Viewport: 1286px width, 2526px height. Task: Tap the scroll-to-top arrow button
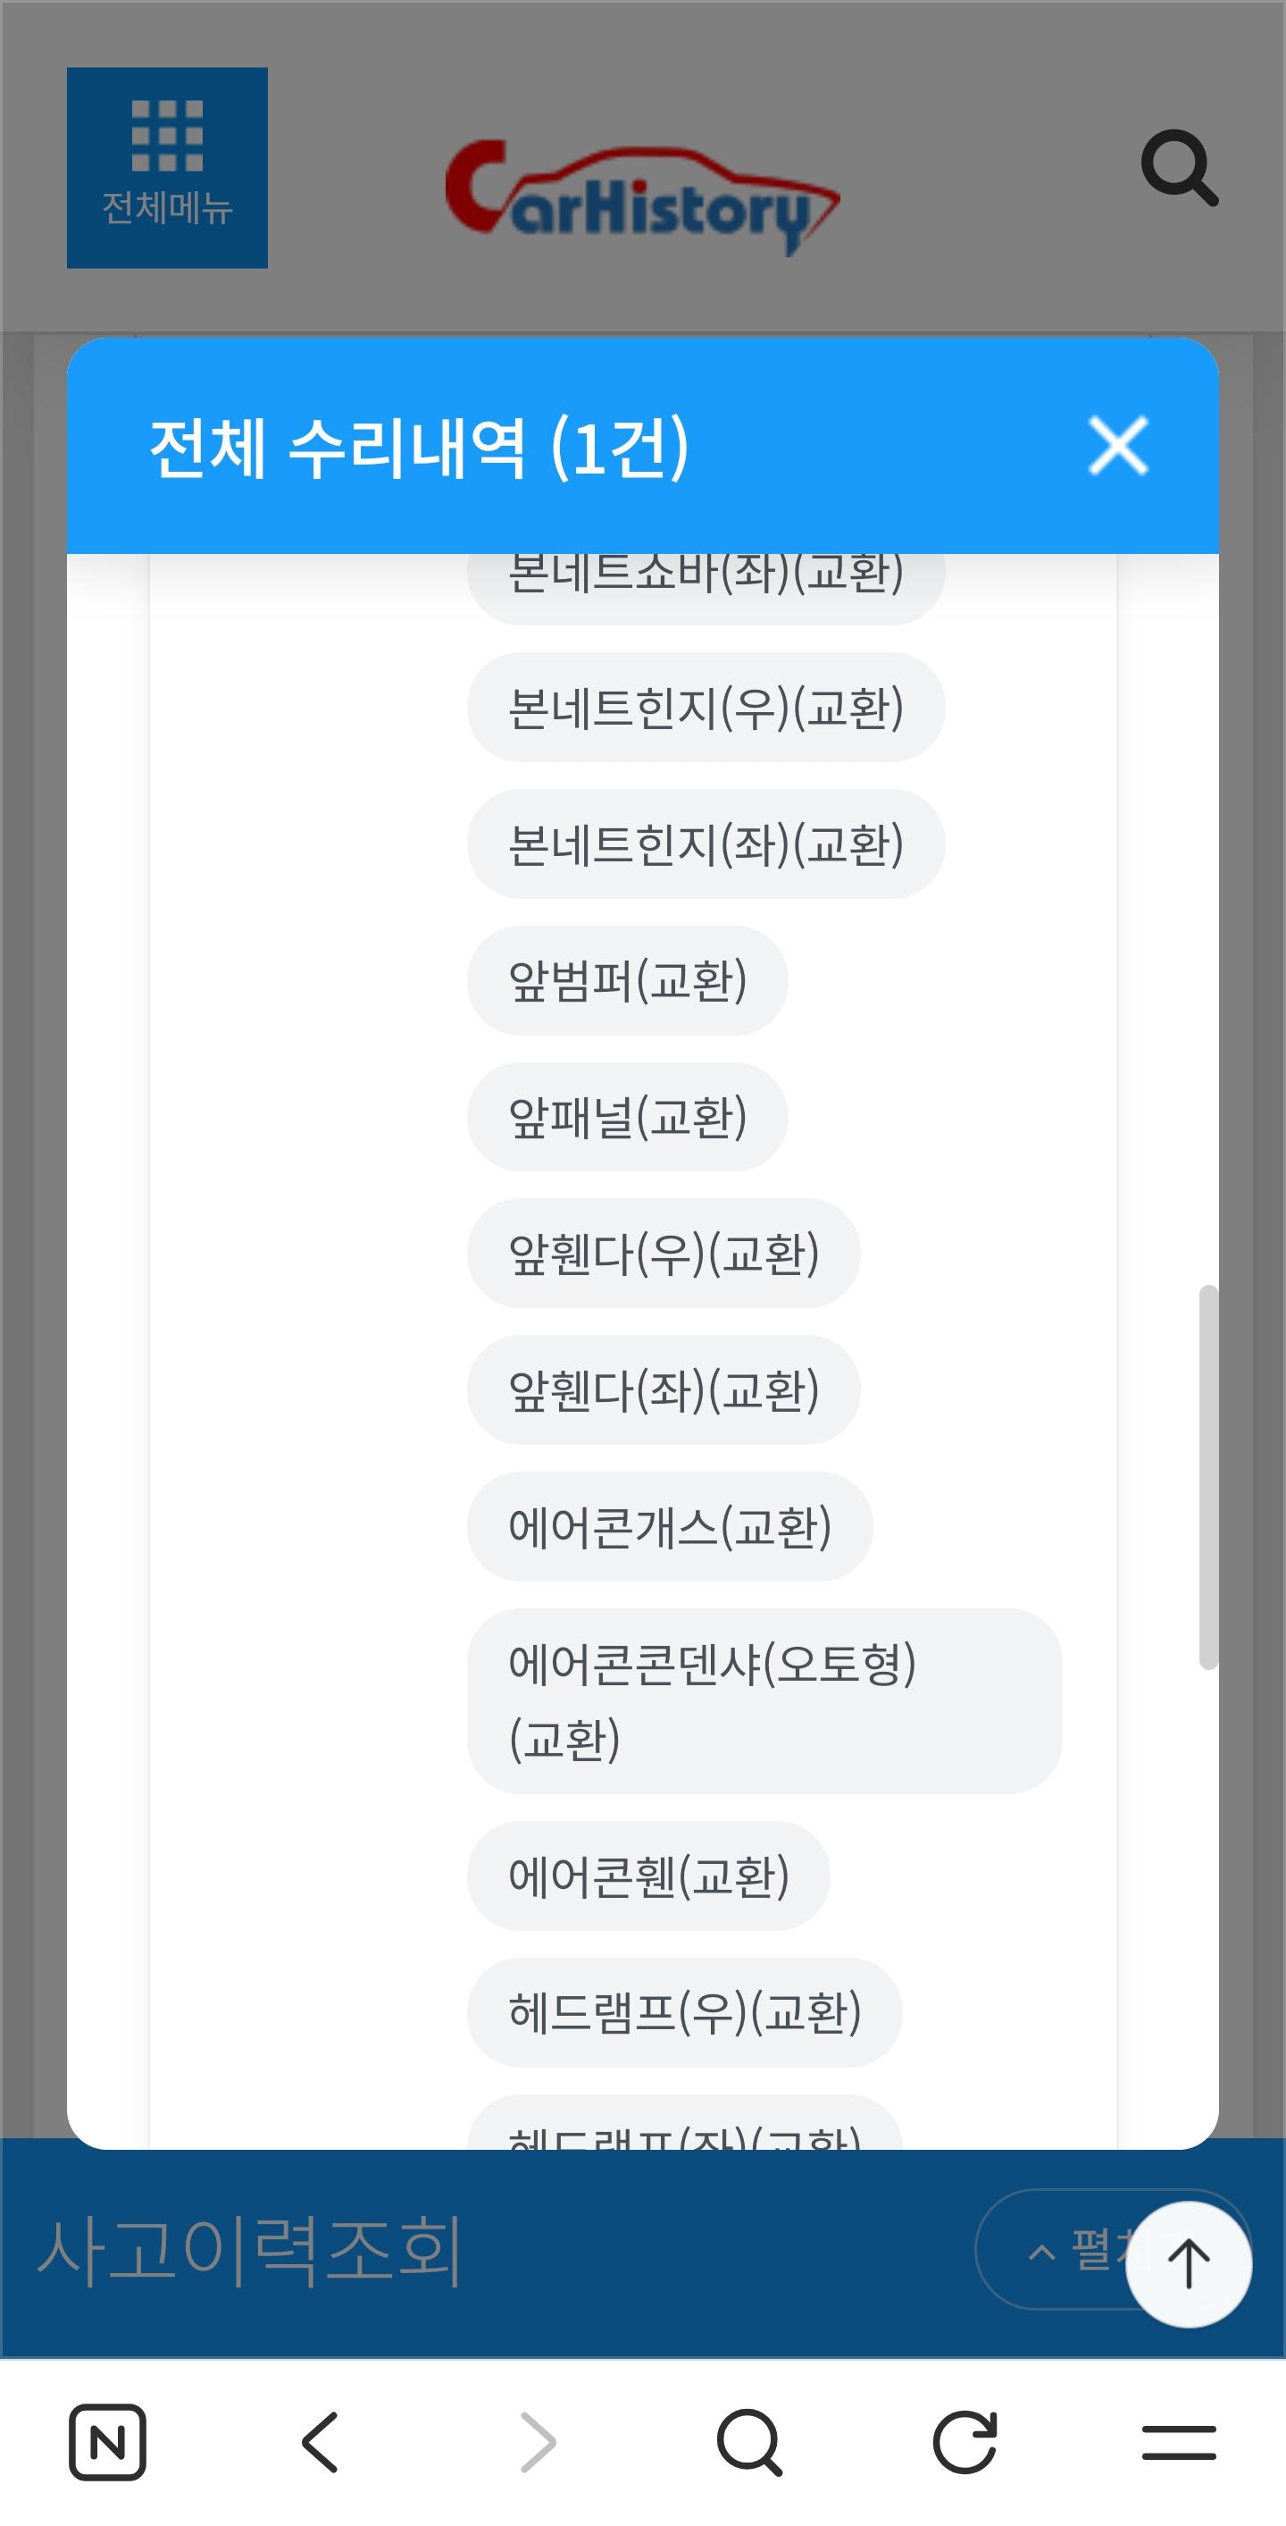click(1188, 2264)
